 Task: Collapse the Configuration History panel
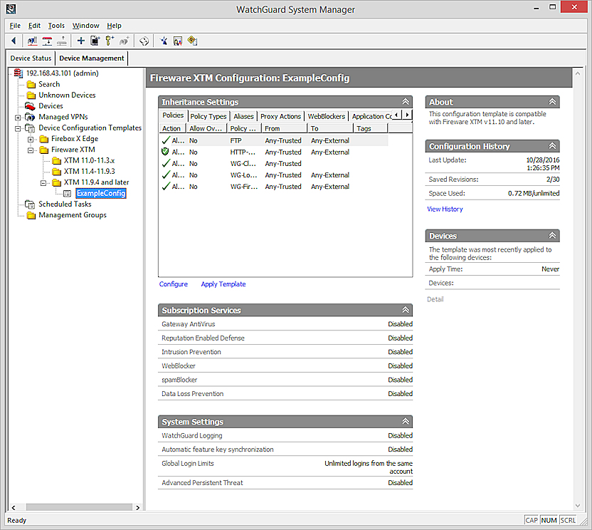(x=553, y=146)
